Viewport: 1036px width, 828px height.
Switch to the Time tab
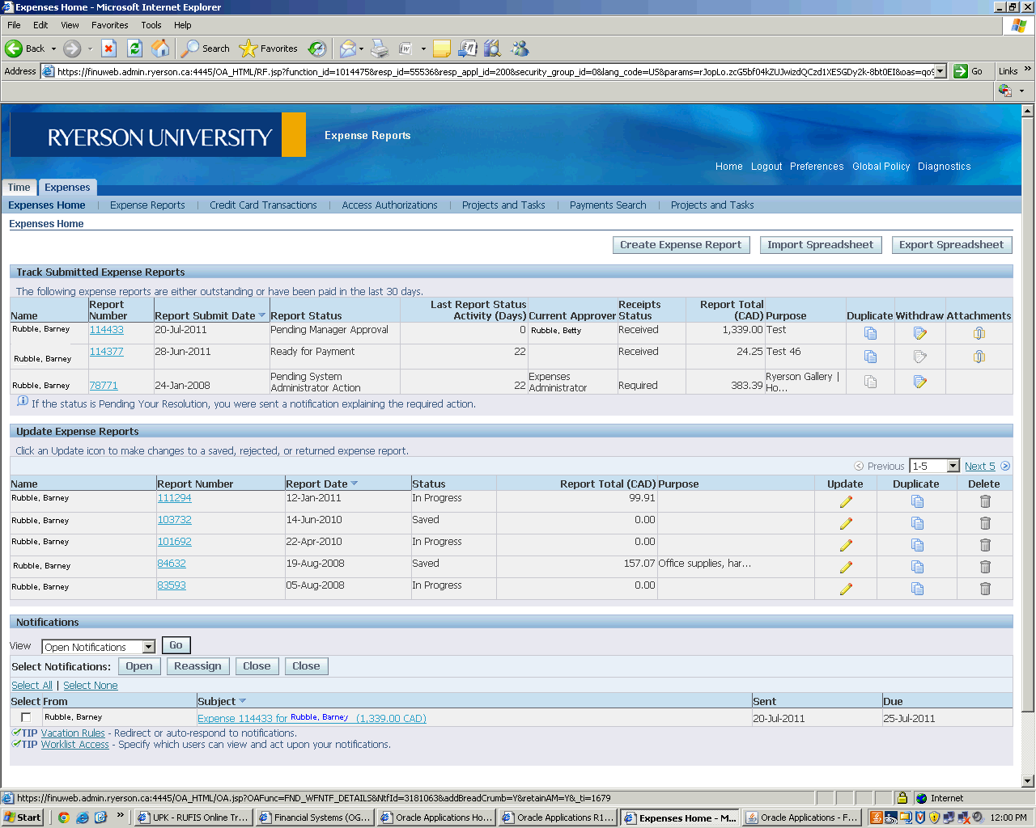pyautogui.click(x=19, y=188)
